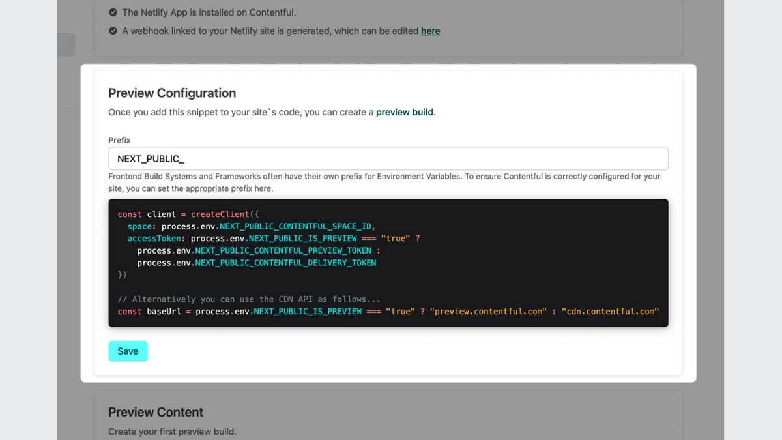Click the 'Preview Content' heading
Image resolution: width=782 pixels, height=440 pixels.
tap(156, 412)
